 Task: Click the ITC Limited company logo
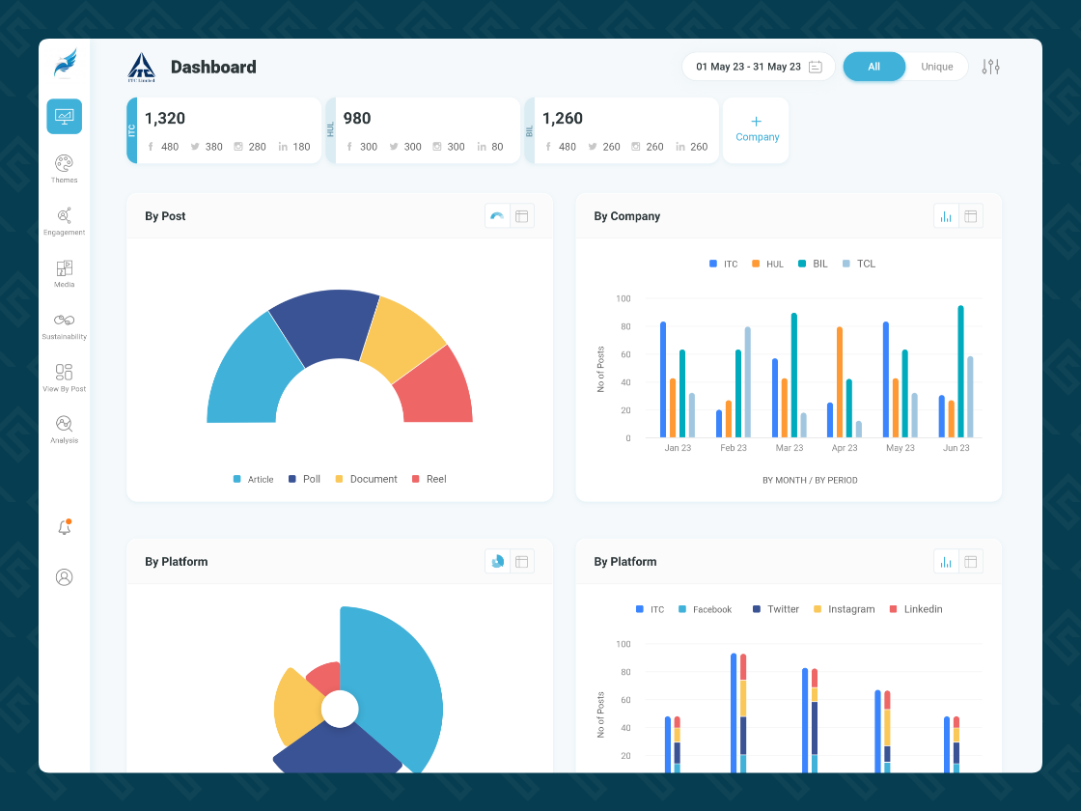141,67
